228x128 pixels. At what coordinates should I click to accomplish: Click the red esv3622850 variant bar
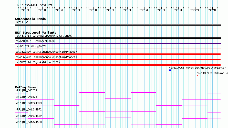click(x=118, y=54)
